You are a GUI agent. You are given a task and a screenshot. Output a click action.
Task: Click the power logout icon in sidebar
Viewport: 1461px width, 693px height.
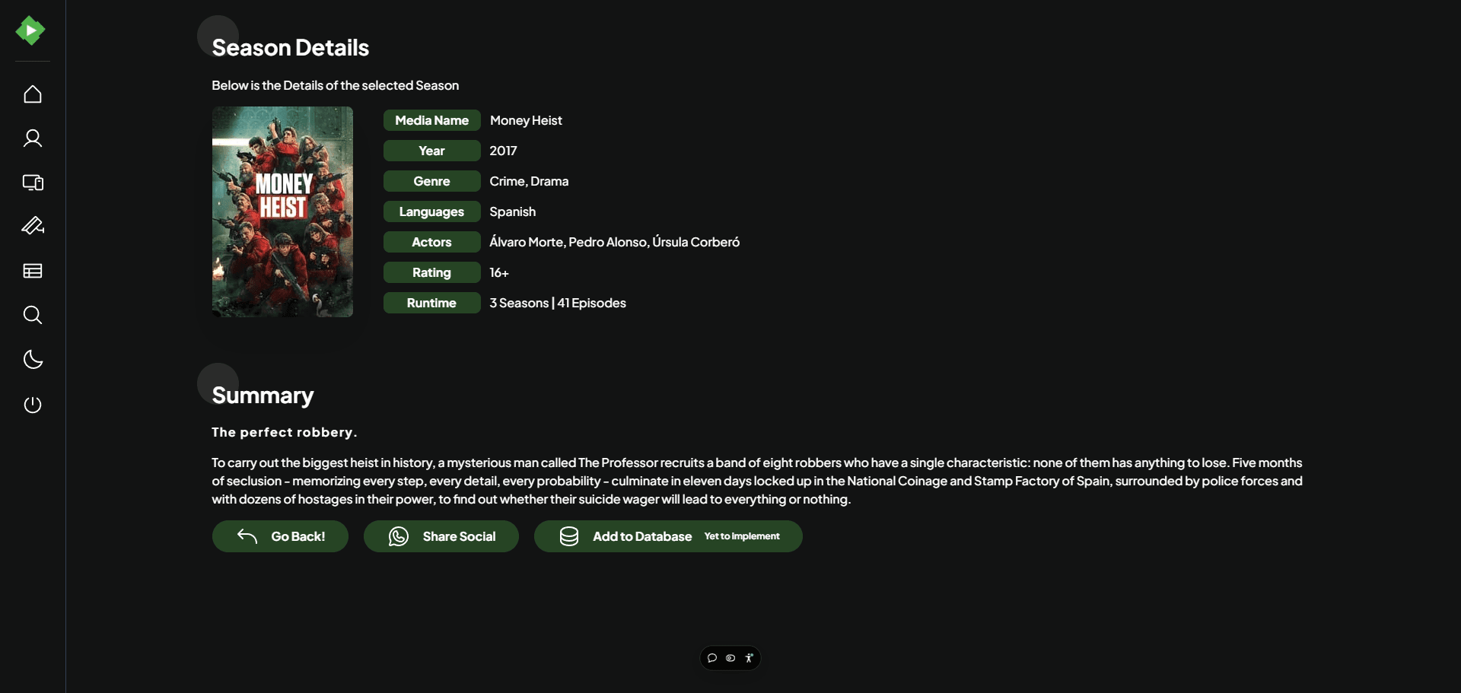pos(33,405)
